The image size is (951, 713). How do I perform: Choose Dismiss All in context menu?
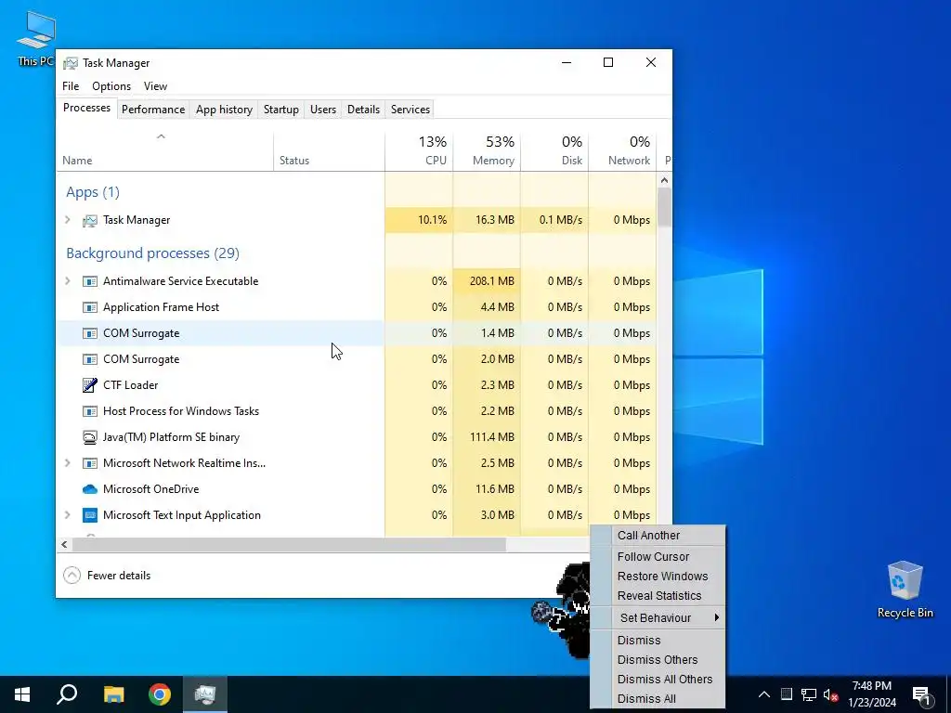click(x=658, y=698)
